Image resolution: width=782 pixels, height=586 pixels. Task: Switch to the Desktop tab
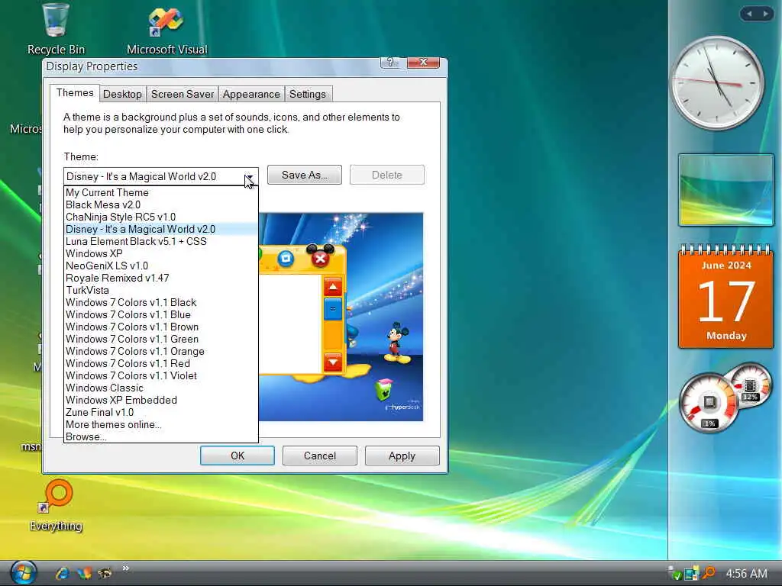pyautogui.click(x=122, y=94)
